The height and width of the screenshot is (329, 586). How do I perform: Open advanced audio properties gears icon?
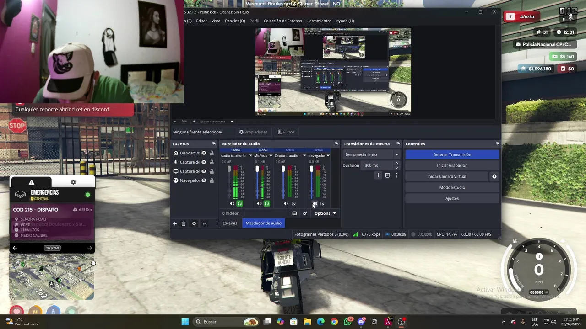tap(305, 213)
